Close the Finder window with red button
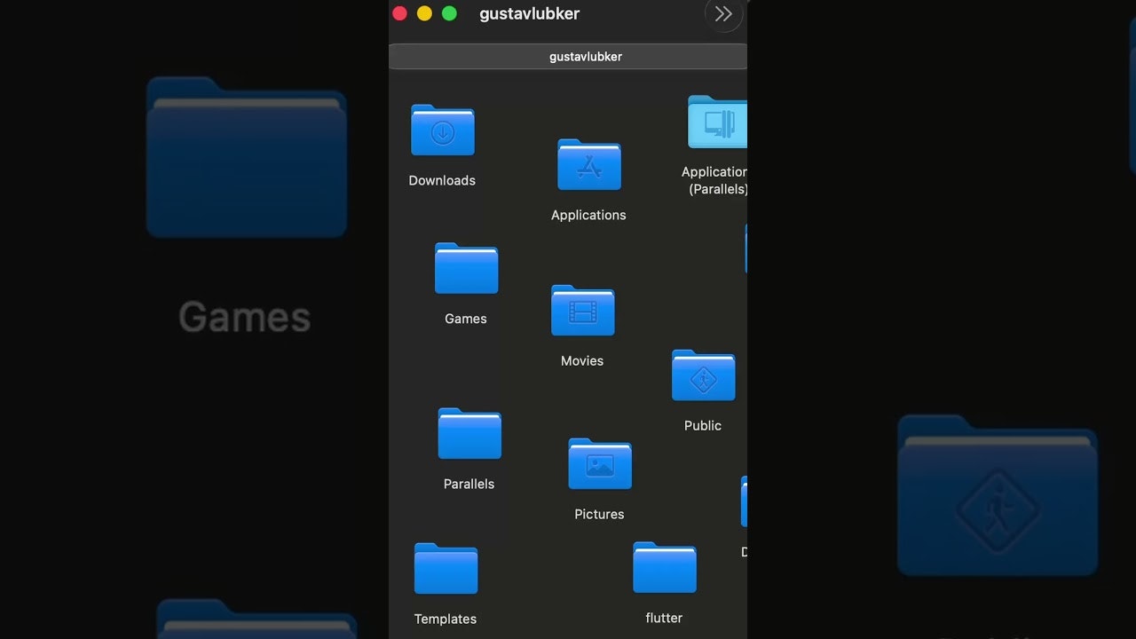The image size is (1136, 639). 399,13
